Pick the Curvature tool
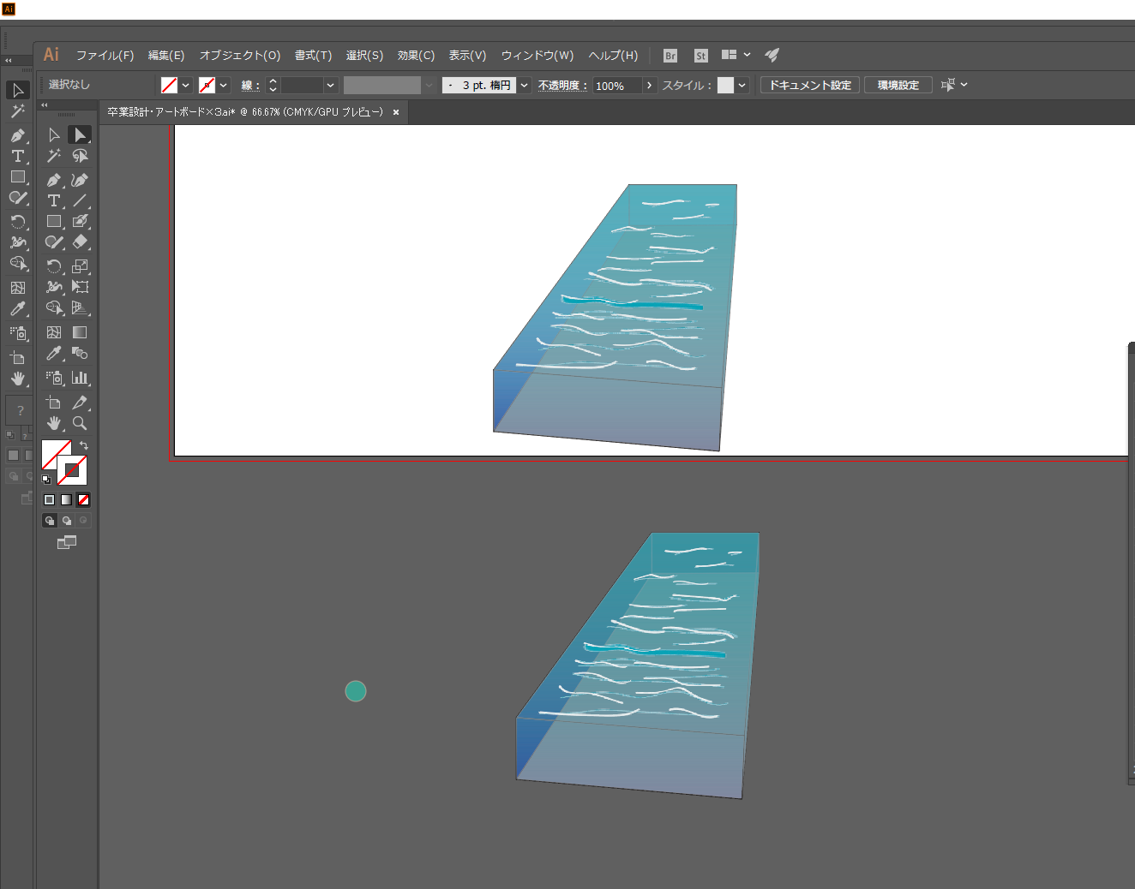 click(80, 180)
